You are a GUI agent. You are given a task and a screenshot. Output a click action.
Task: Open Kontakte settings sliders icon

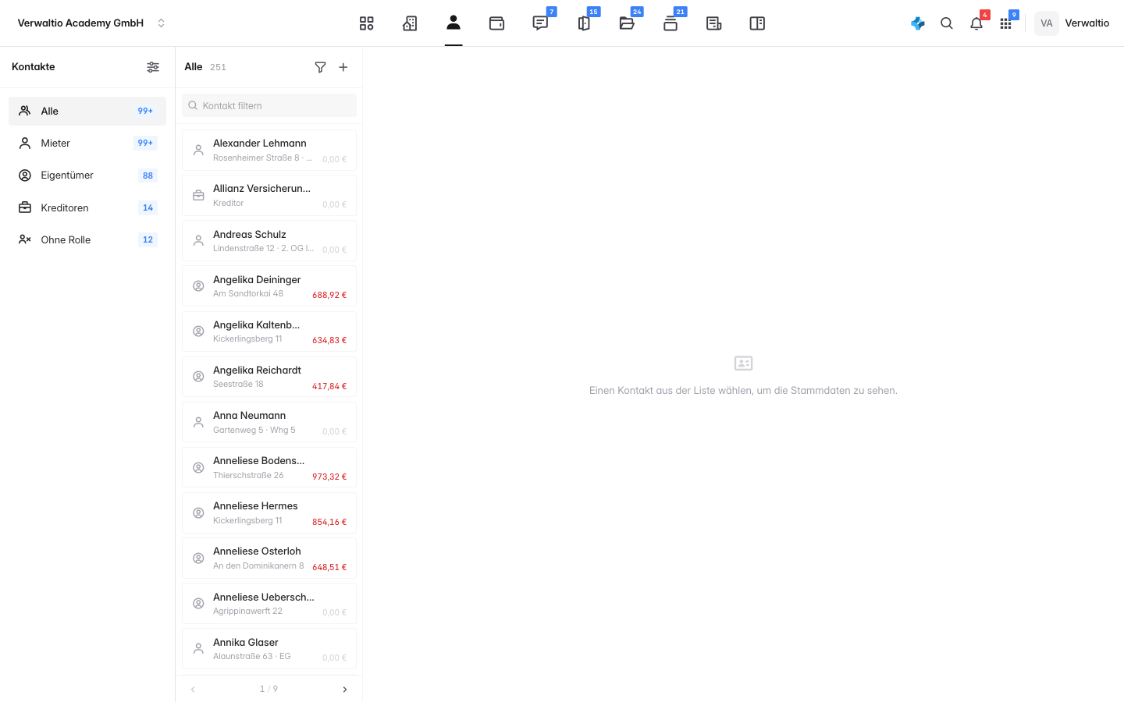coord(153,67)
